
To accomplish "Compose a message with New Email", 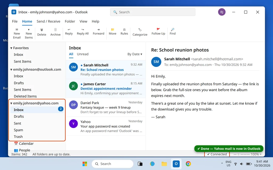I will tap(17, 33).
